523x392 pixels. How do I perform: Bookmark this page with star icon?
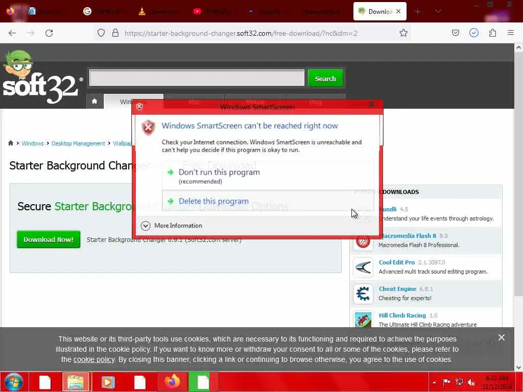pyautogui.click(x=403, y=33)
